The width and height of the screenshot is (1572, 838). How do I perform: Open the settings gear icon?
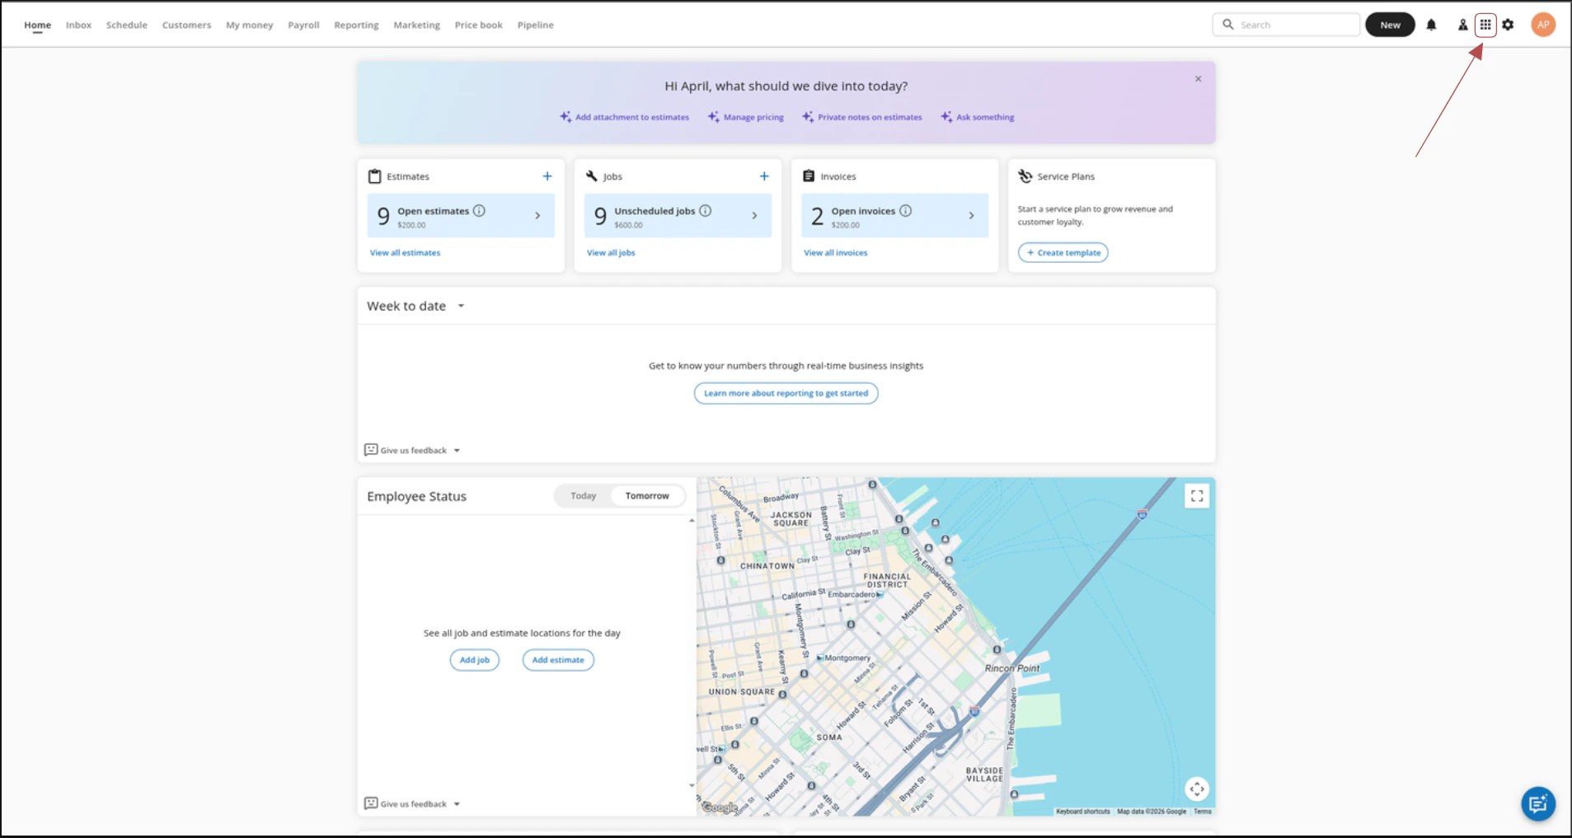(1508, 25)
